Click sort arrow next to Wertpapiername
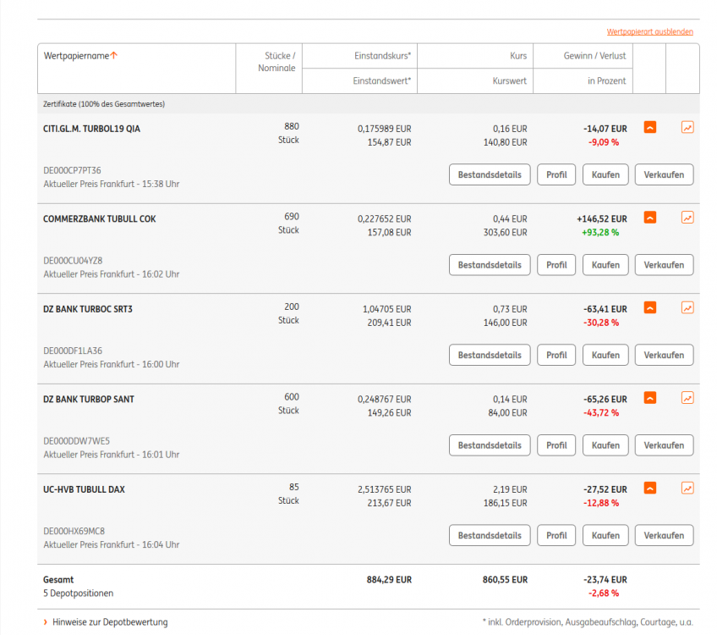Screen dimensions: 717x635 (x=114, y=56)
